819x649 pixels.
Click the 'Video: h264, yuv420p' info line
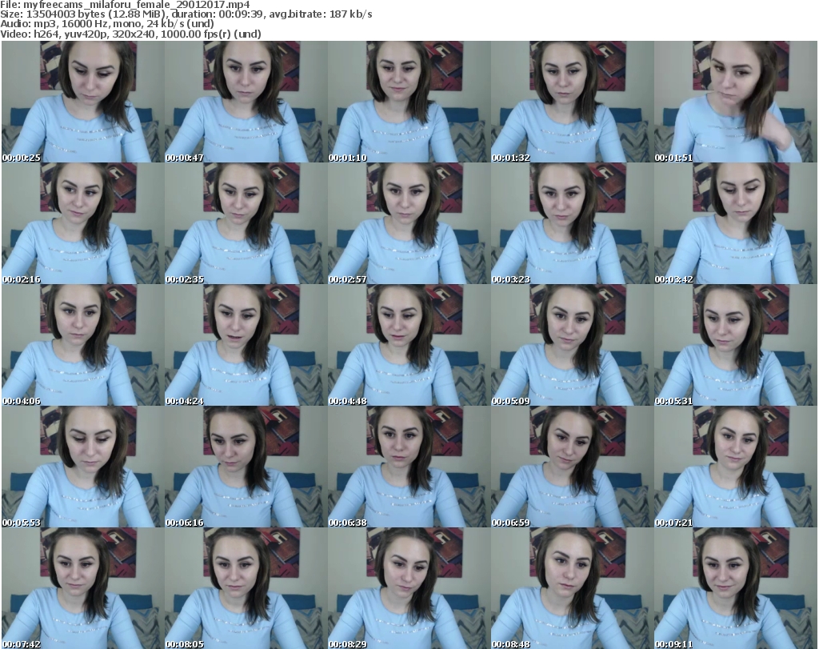[130, 34]
